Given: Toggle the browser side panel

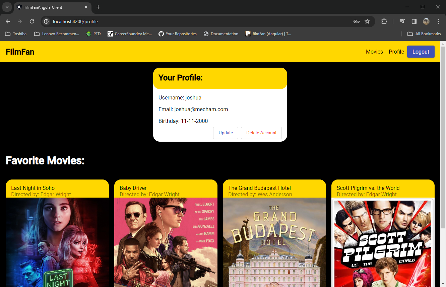Looking at the screenshot, I should pyautogui.click(x=414, y=21).
